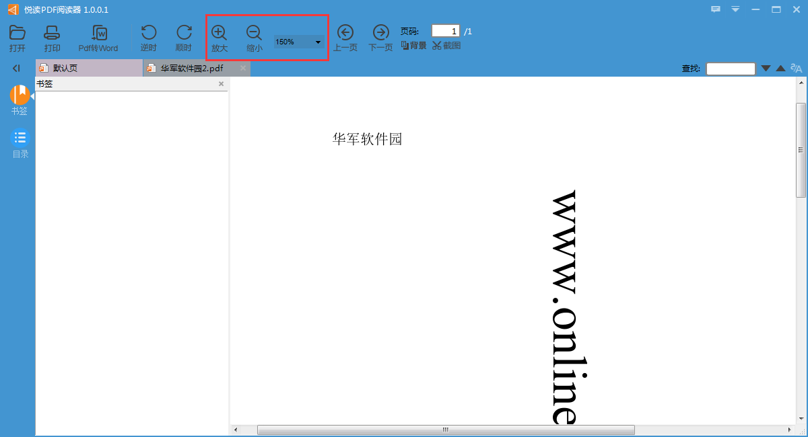808x437 pixels.
Task: Click the horizontal scrollbar left arrow
Action: (x=236, y=430)
